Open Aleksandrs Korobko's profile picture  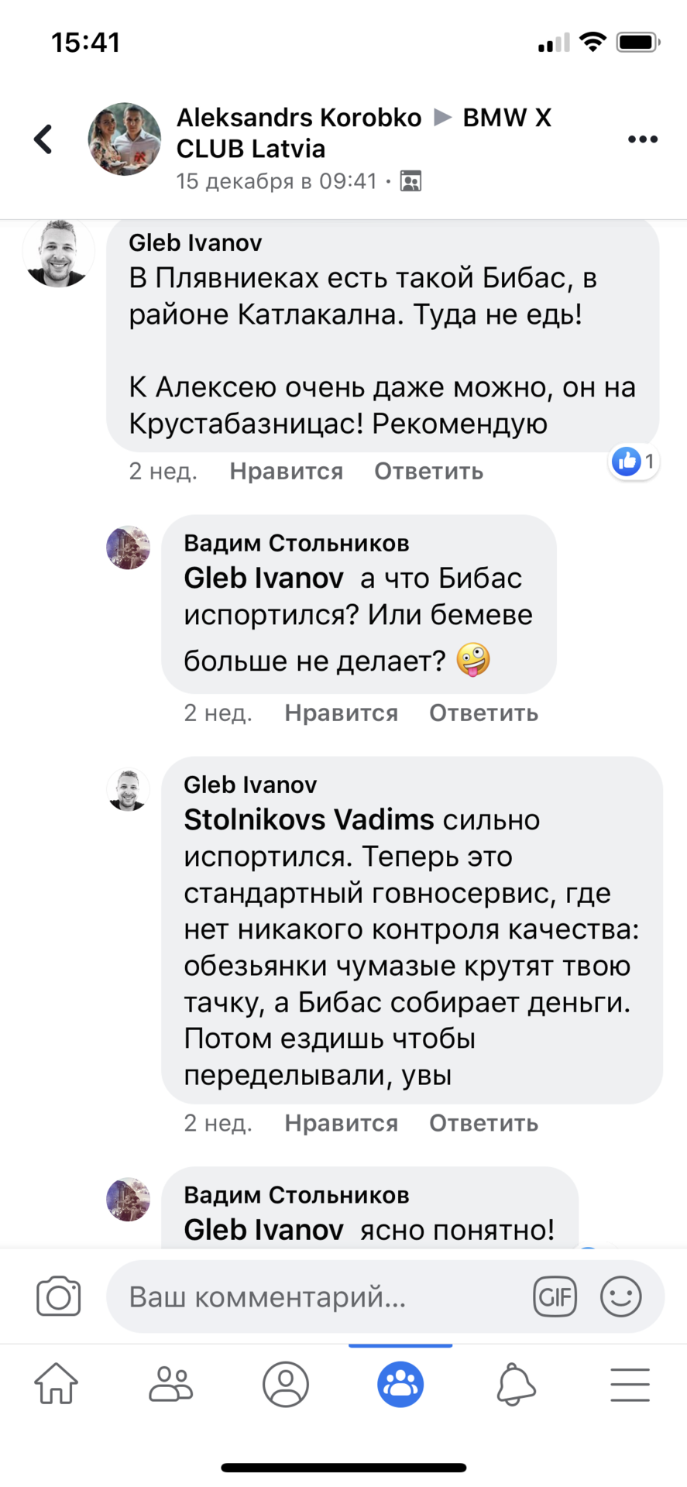pyautogui.click(x=124, y=139)
